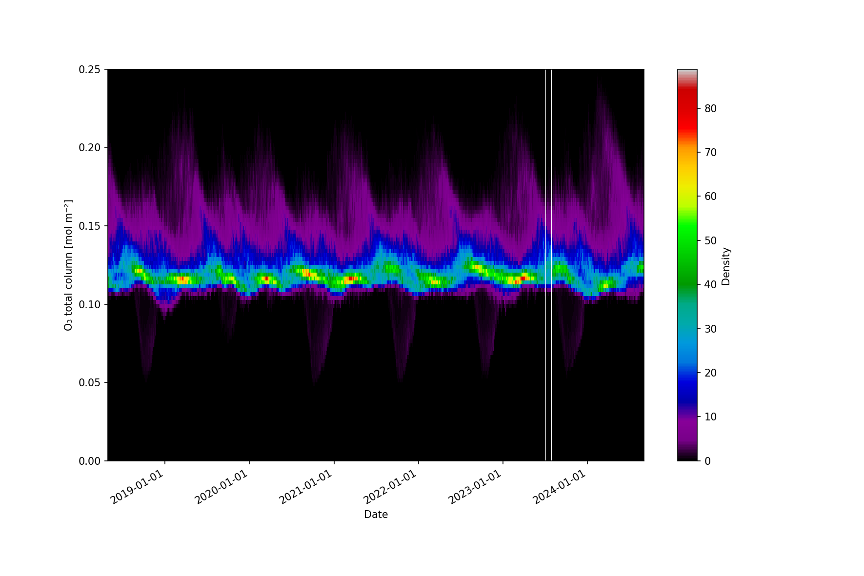This screenshot has width=864, height=576.
Task: Click the colorbar tick label 40
Action: 710,285
